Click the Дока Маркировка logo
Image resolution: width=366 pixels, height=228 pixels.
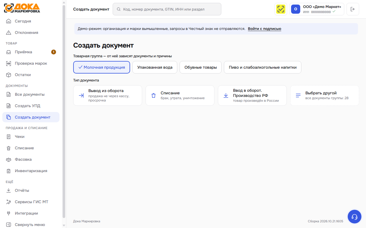(22, 8)
